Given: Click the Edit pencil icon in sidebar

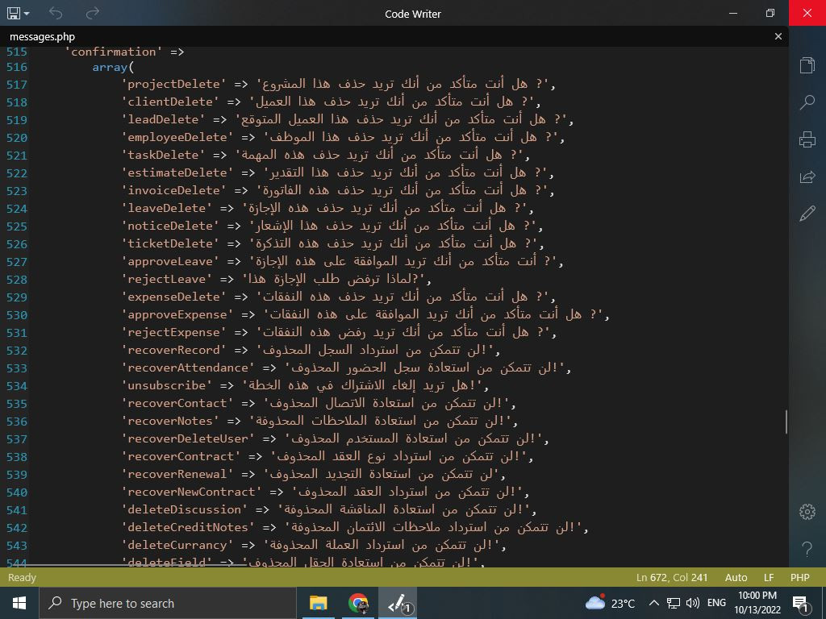Looking at the screenshot, I should (x=807, y=214).
